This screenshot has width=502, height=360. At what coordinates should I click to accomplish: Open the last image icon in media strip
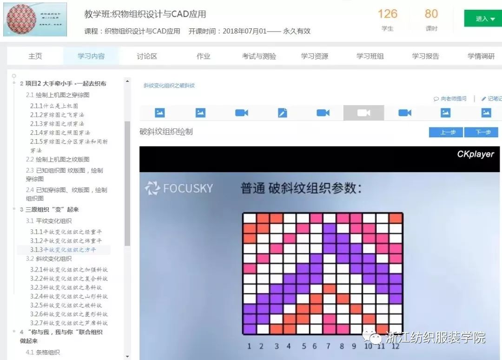click(x=485, y=112)
